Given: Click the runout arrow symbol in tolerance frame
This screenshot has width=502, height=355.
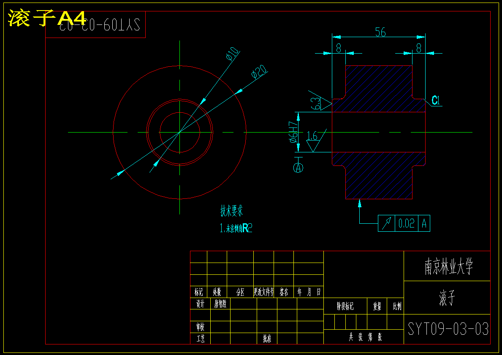Looking at the screenshot, I should tap(387, 223).
